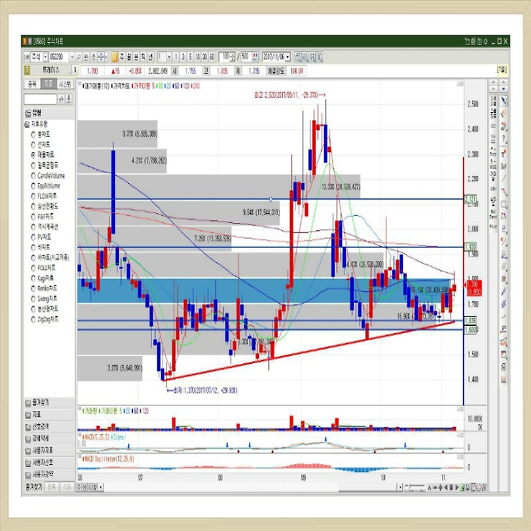The height and width of the screenshot is (531, 531).
Task: Select the trend line drawing tool
Action: pos(504,179)
